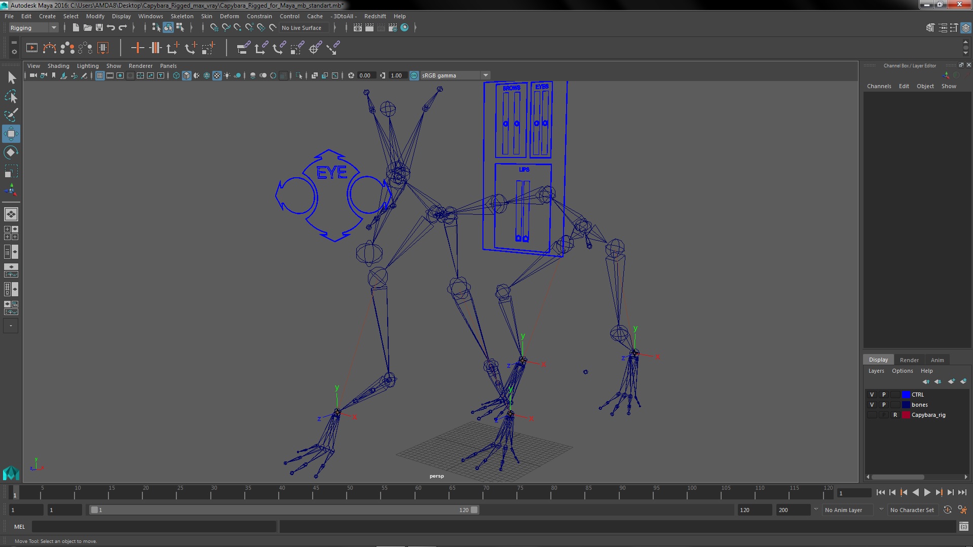Toggle visibility of CTRL layer

pyautogui.click(x=872, y=395)
